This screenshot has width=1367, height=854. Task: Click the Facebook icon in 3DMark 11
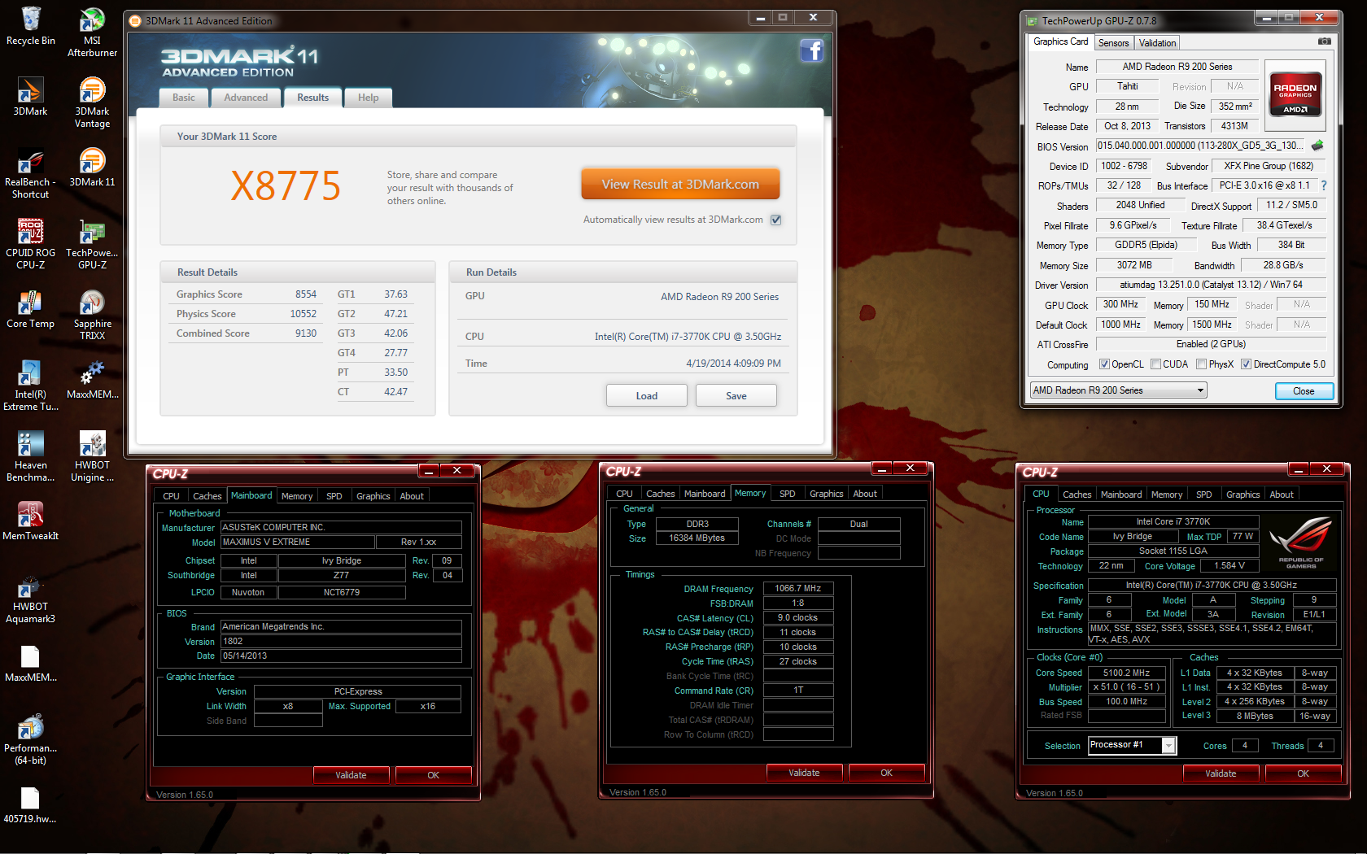click(x=811, y=51)
